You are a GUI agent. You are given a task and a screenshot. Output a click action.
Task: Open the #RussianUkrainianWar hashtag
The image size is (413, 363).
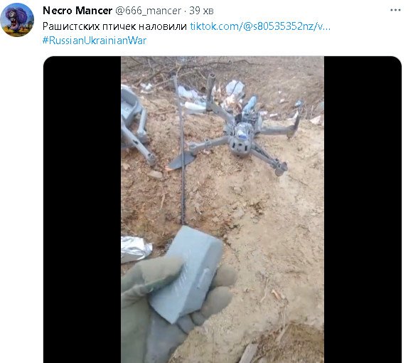click(x=95, y=41)
